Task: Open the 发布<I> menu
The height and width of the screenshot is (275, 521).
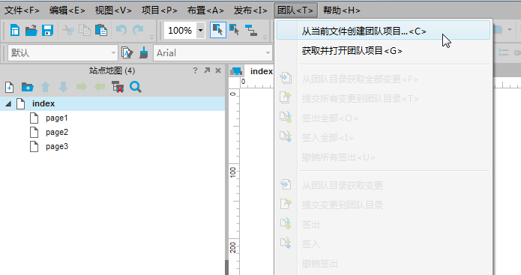Action: (250, 10)
